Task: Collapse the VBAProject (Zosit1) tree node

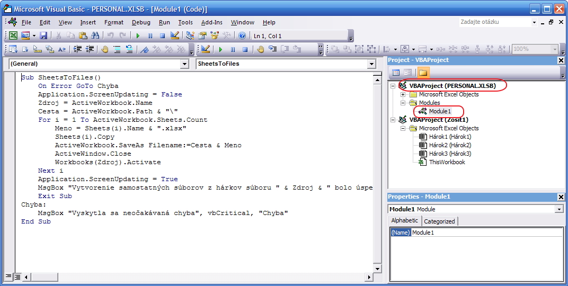Action: point(393,120)
